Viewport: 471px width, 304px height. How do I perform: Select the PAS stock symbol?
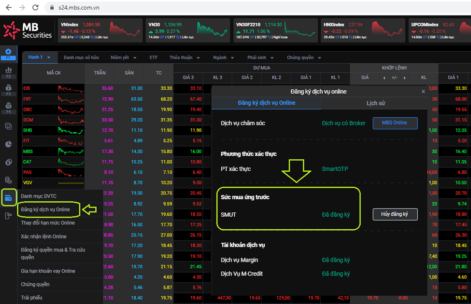pyautogui.click(x=28, y=172)
